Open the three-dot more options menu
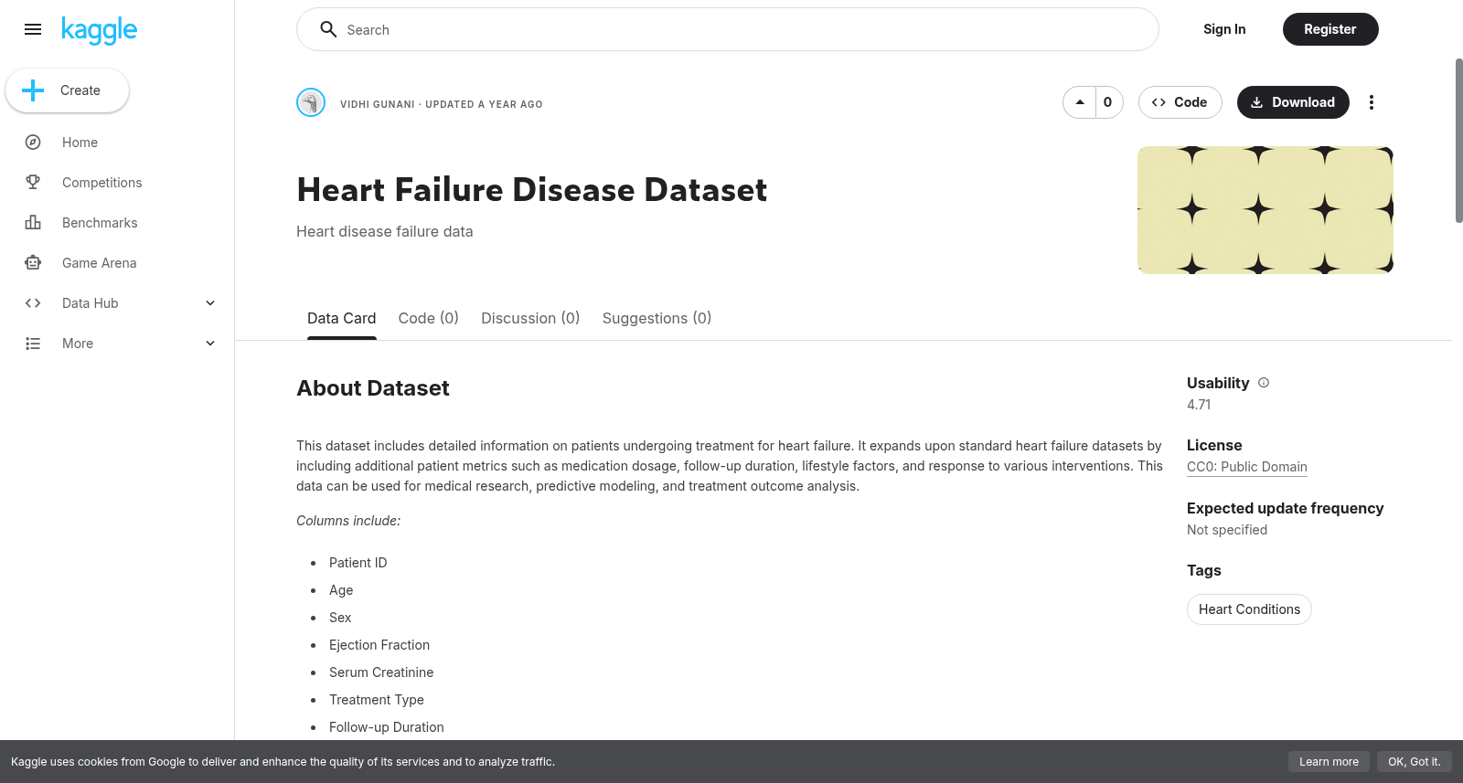Viewport: 1463px width, 783px height. pyautogui.click(x=1371, y=102)
